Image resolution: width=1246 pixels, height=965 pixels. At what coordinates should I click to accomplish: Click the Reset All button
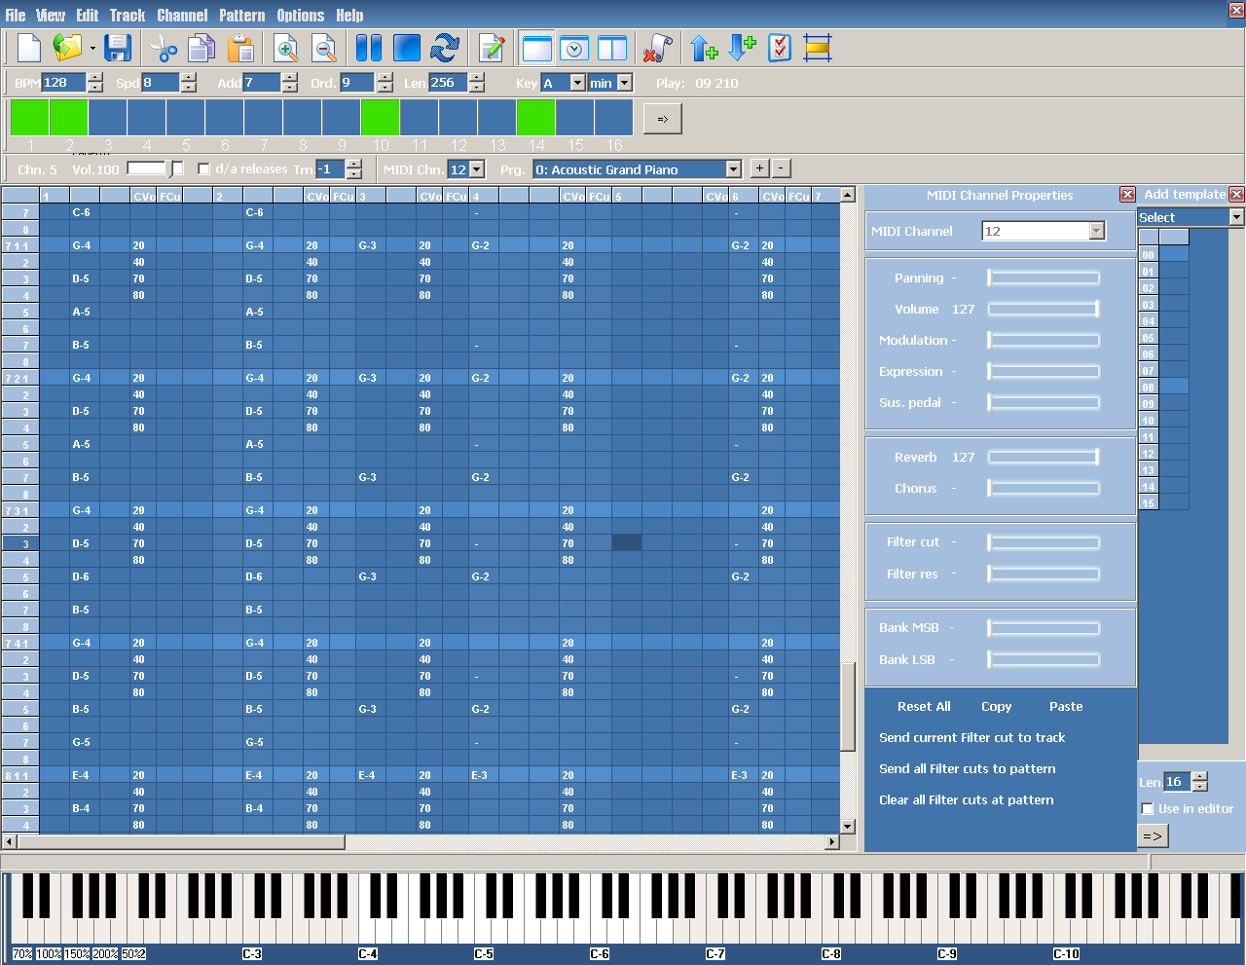point(924,707)
